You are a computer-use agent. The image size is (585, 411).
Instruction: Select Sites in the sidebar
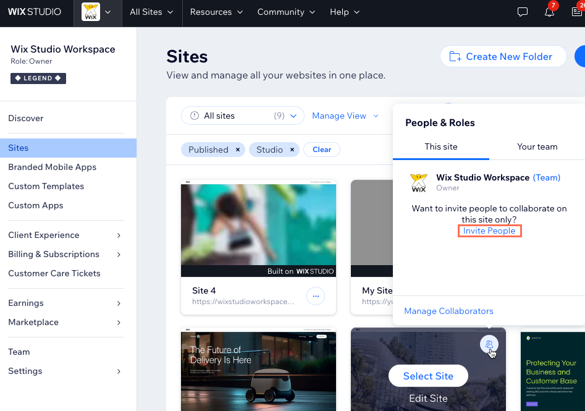[69, 148]
